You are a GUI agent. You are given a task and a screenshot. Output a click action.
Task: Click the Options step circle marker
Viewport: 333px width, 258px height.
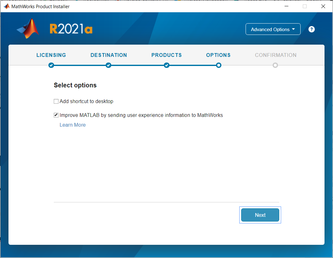tap(219, 65)
